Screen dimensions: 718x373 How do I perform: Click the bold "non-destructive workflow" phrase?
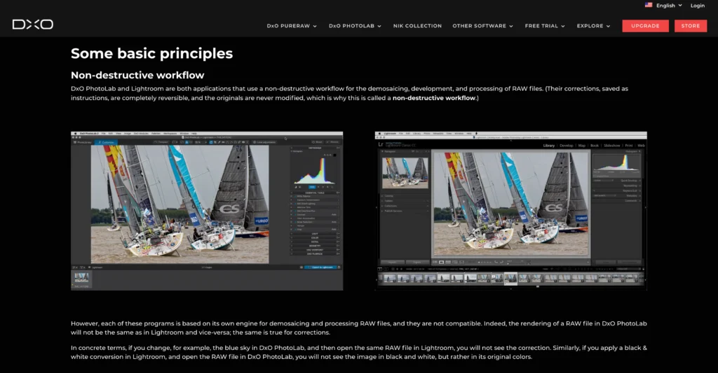(x=434, y=98)
